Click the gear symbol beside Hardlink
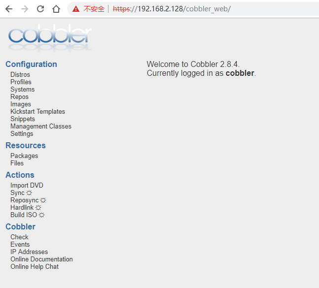319x288 pixels. (x=38, y=208)
